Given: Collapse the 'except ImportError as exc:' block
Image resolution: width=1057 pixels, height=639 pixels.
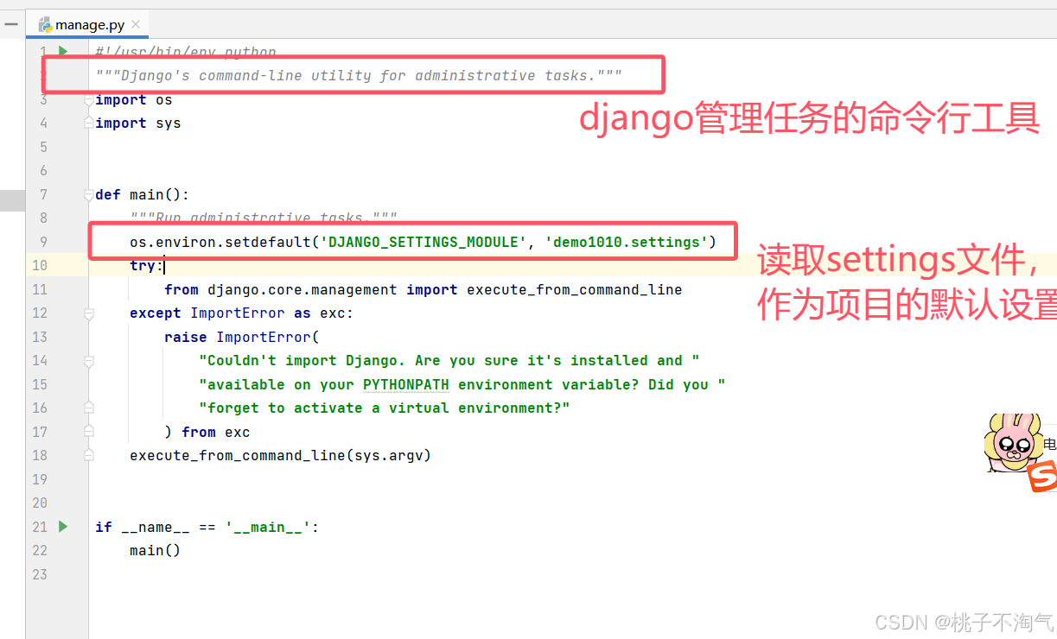Looking at the screenshot, I should (88, 313).
